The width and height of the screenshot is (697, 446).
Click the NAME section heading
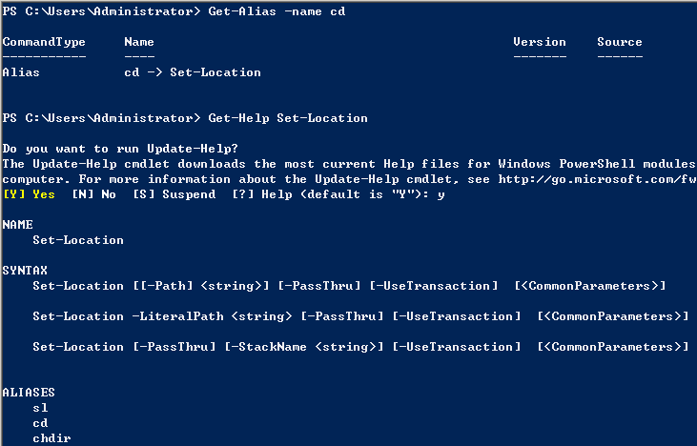17,225
